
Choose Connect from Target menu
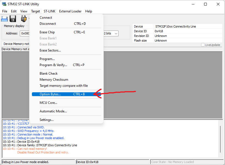click(67, 18)
